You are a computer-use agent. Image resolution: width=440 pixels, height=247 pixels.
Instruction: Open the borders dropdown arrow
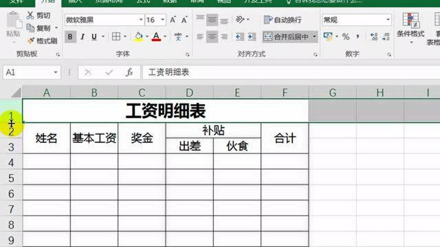(x=125, y=36)
